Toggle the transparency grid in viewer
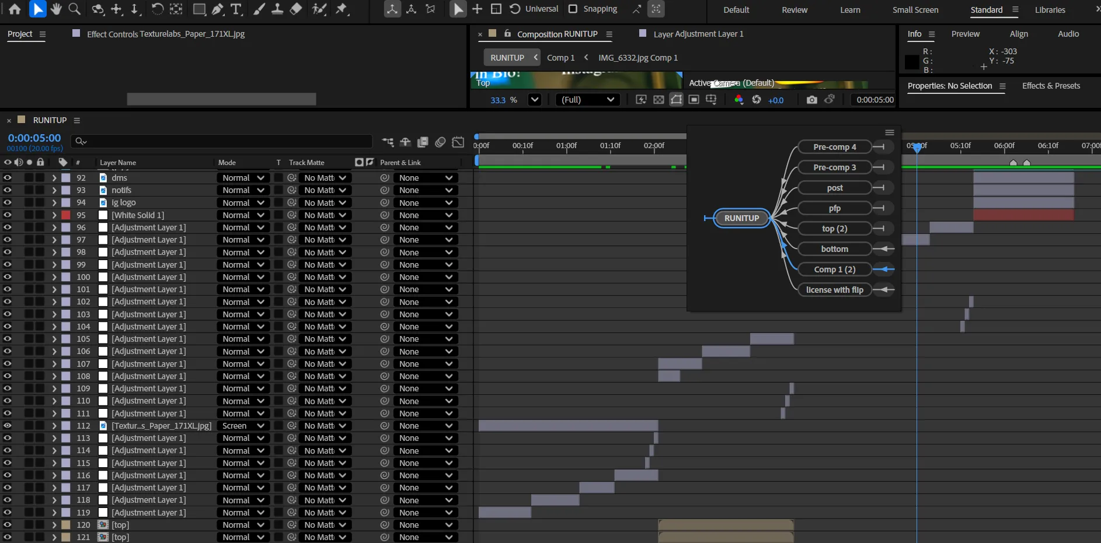This screenshot has width=1101, height=543. click(x=658, y=100)
